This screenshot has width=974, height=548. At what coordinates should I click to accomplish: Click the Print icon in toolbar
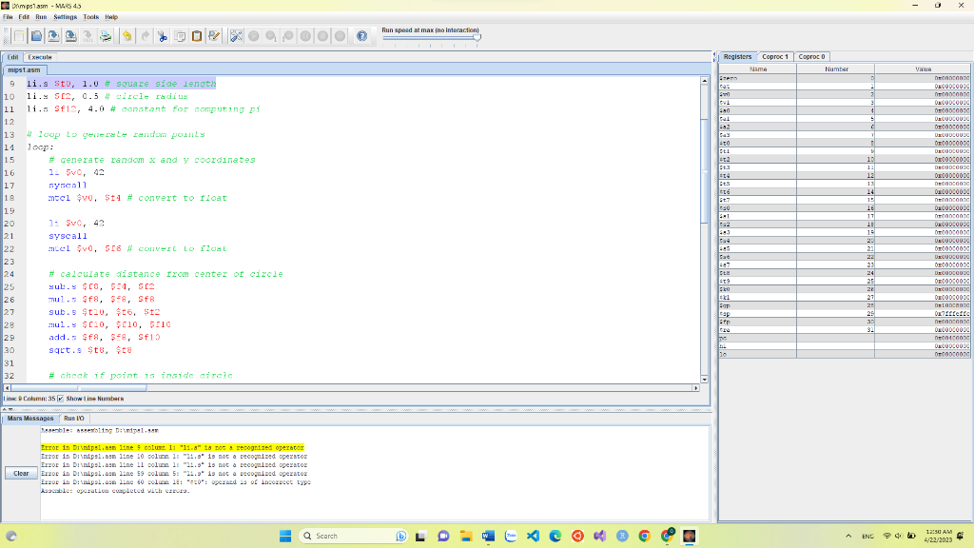(x=106, y=36)
